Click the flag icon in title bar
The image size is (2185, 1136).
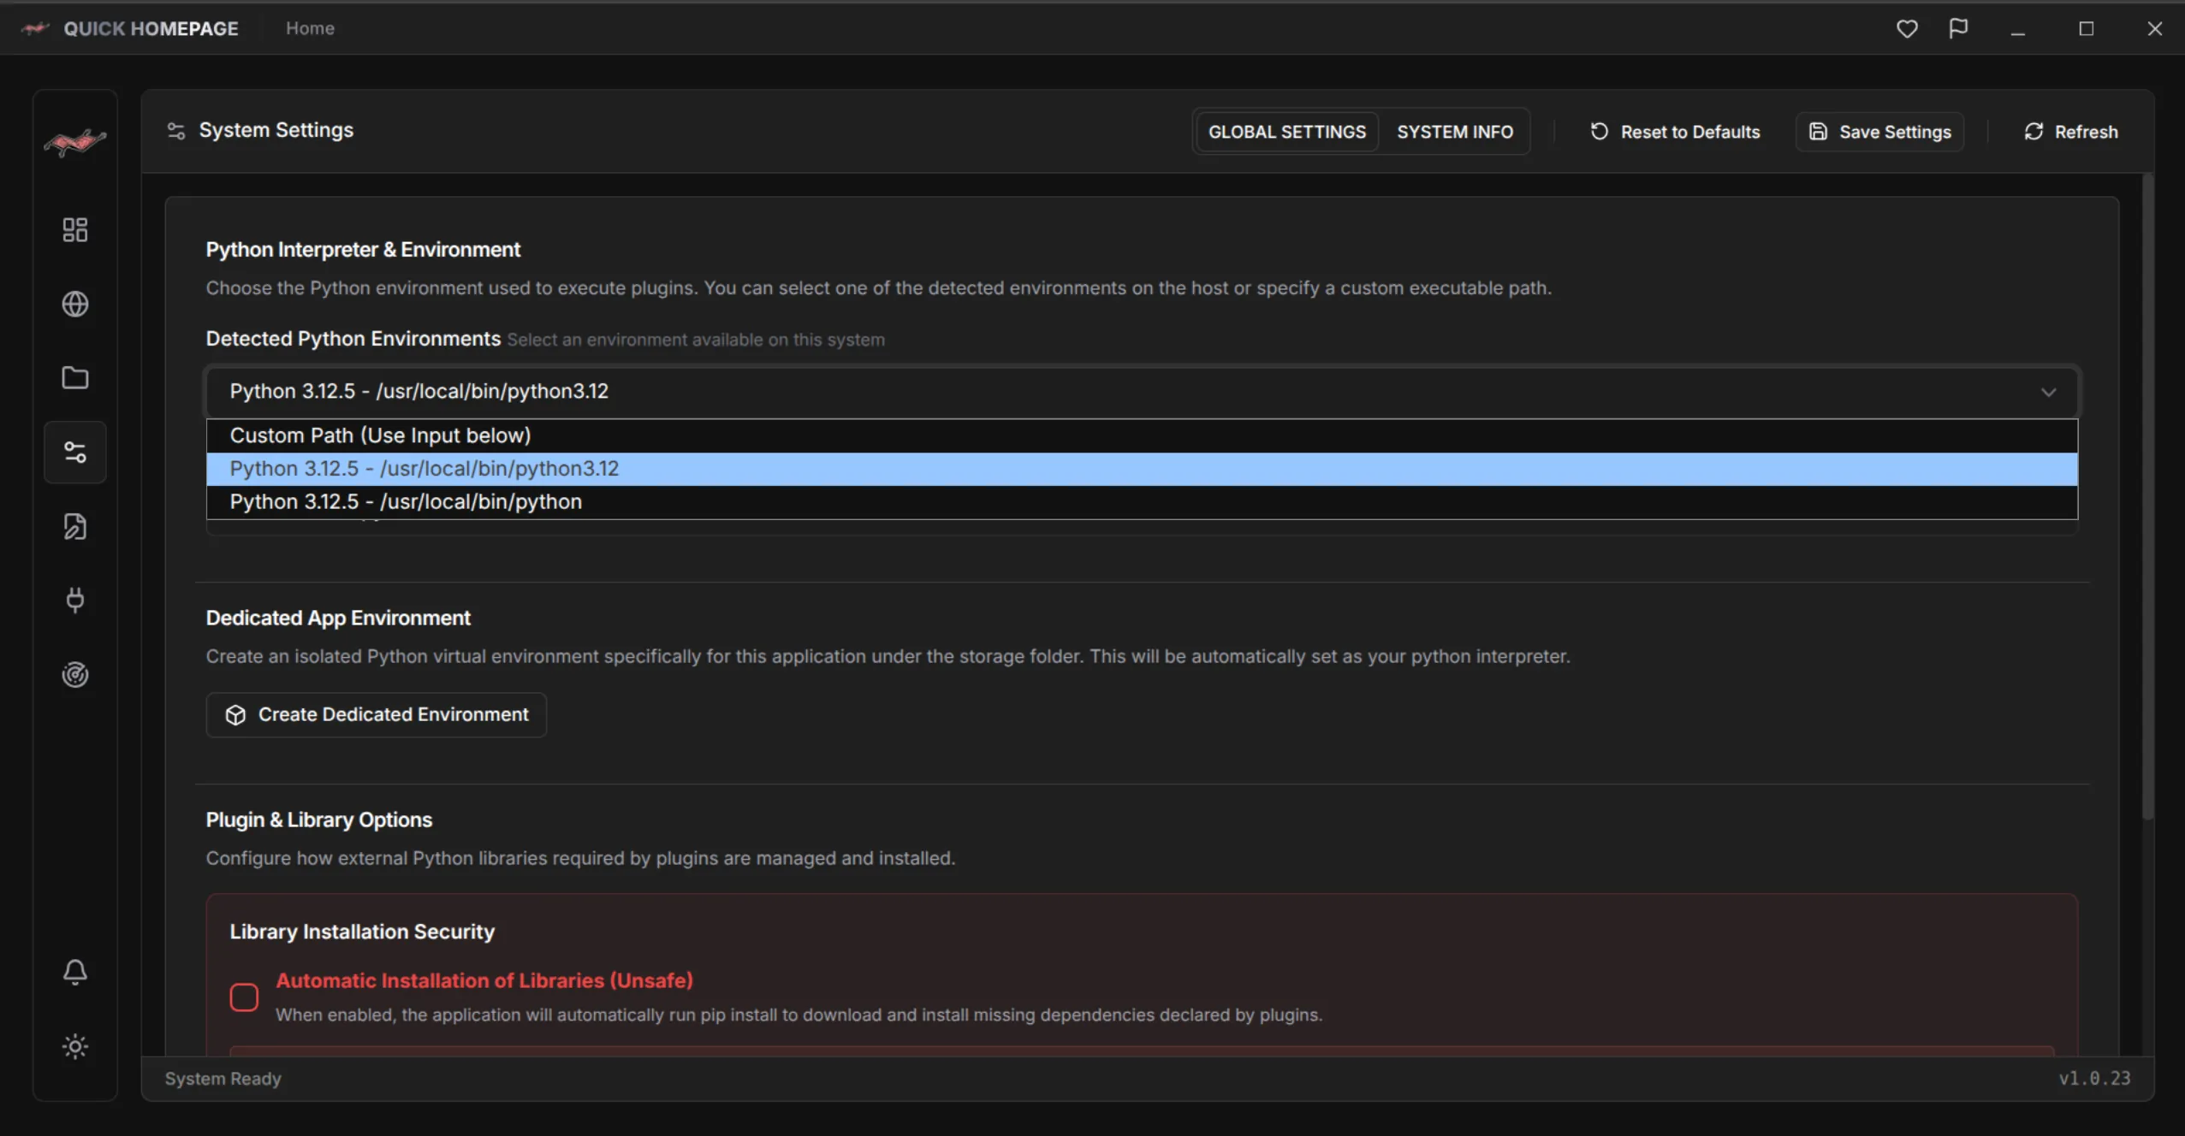(x=1958, y=28)
